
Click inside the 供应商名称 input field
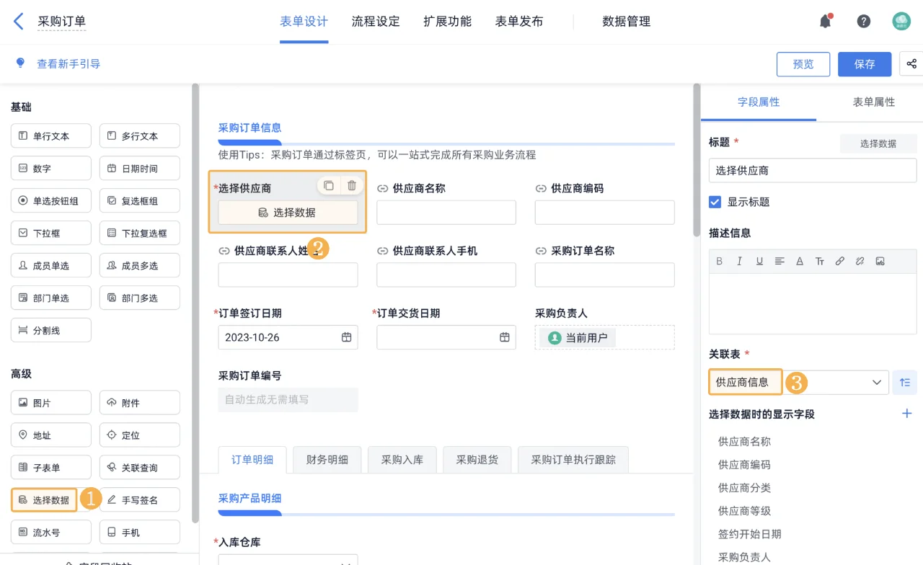(x=446, y=212)
